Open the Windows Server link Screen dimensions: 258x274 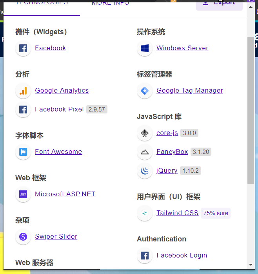[x=182, y=48]
